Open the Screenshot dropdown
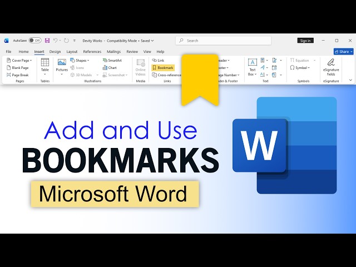Image resolution: width=356 pixels, height=267 pixels. pos(115,75)
